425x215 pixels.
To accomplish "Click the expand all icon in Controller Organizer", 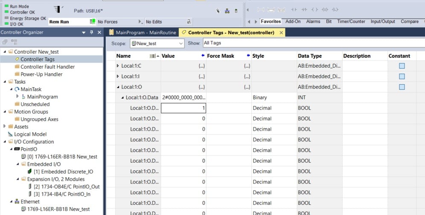I will [14, 42].
